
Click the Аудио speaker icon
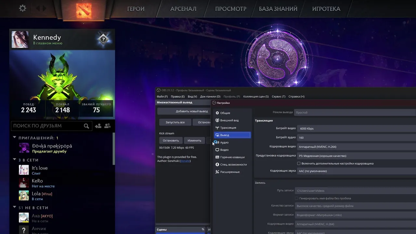(x=217, y=142)
